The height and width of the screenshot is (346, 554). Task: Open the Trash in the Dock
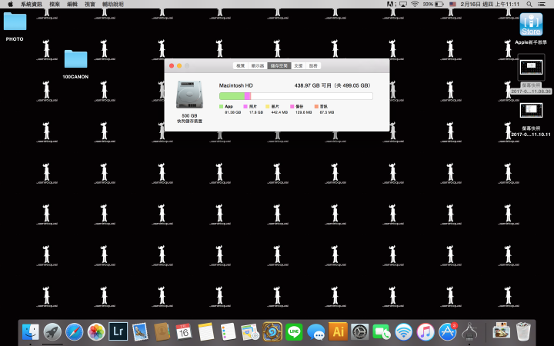pos(523,331)
